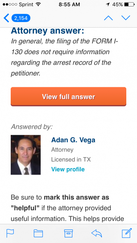This screenshot has height=243, width=137.
Task: Reply using the curved arrow icon
Action: pyautogui.click(x=97, y=233)
